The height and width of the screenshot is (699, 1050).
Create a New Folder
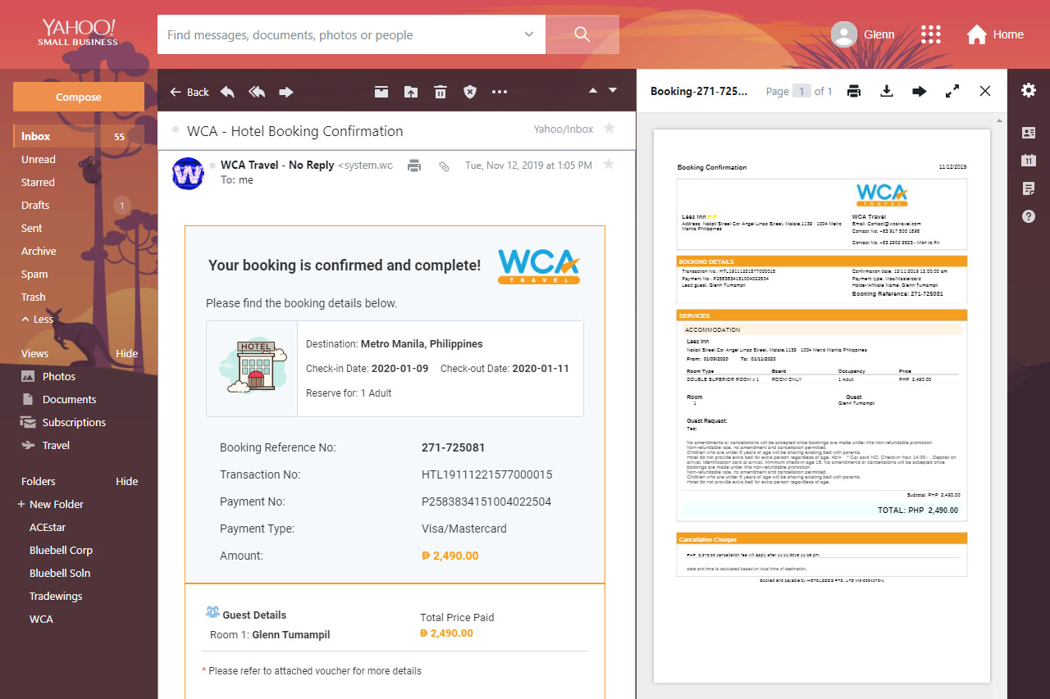[51, 505]
